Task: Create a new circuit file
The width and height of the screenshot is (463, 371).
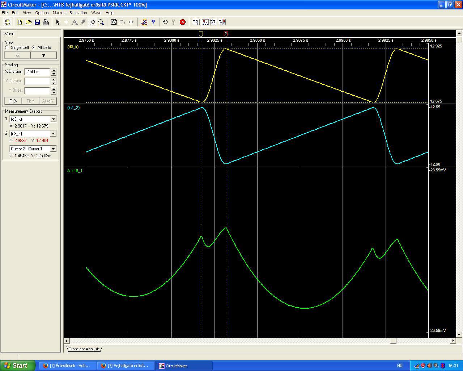Action: [x=20, y=22]
